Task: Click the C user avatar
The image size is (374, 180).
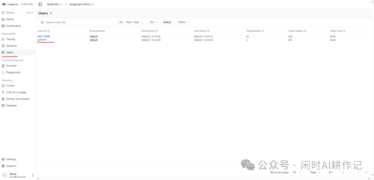Action: [5, 176]
